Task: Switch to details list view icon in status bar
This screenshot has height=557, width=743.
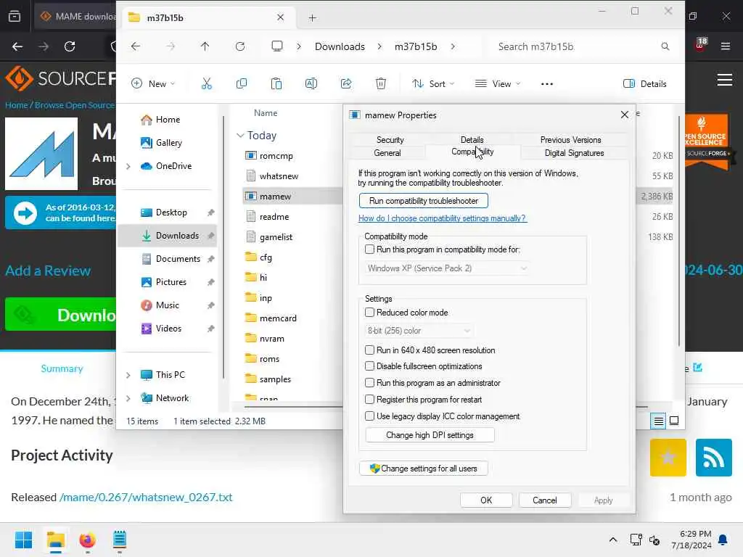Action: pos(658,421)
